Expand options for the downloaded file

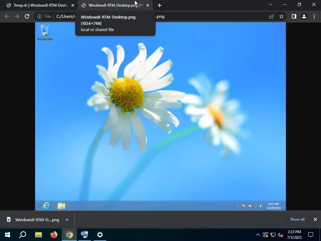click(x=67, y=220)
